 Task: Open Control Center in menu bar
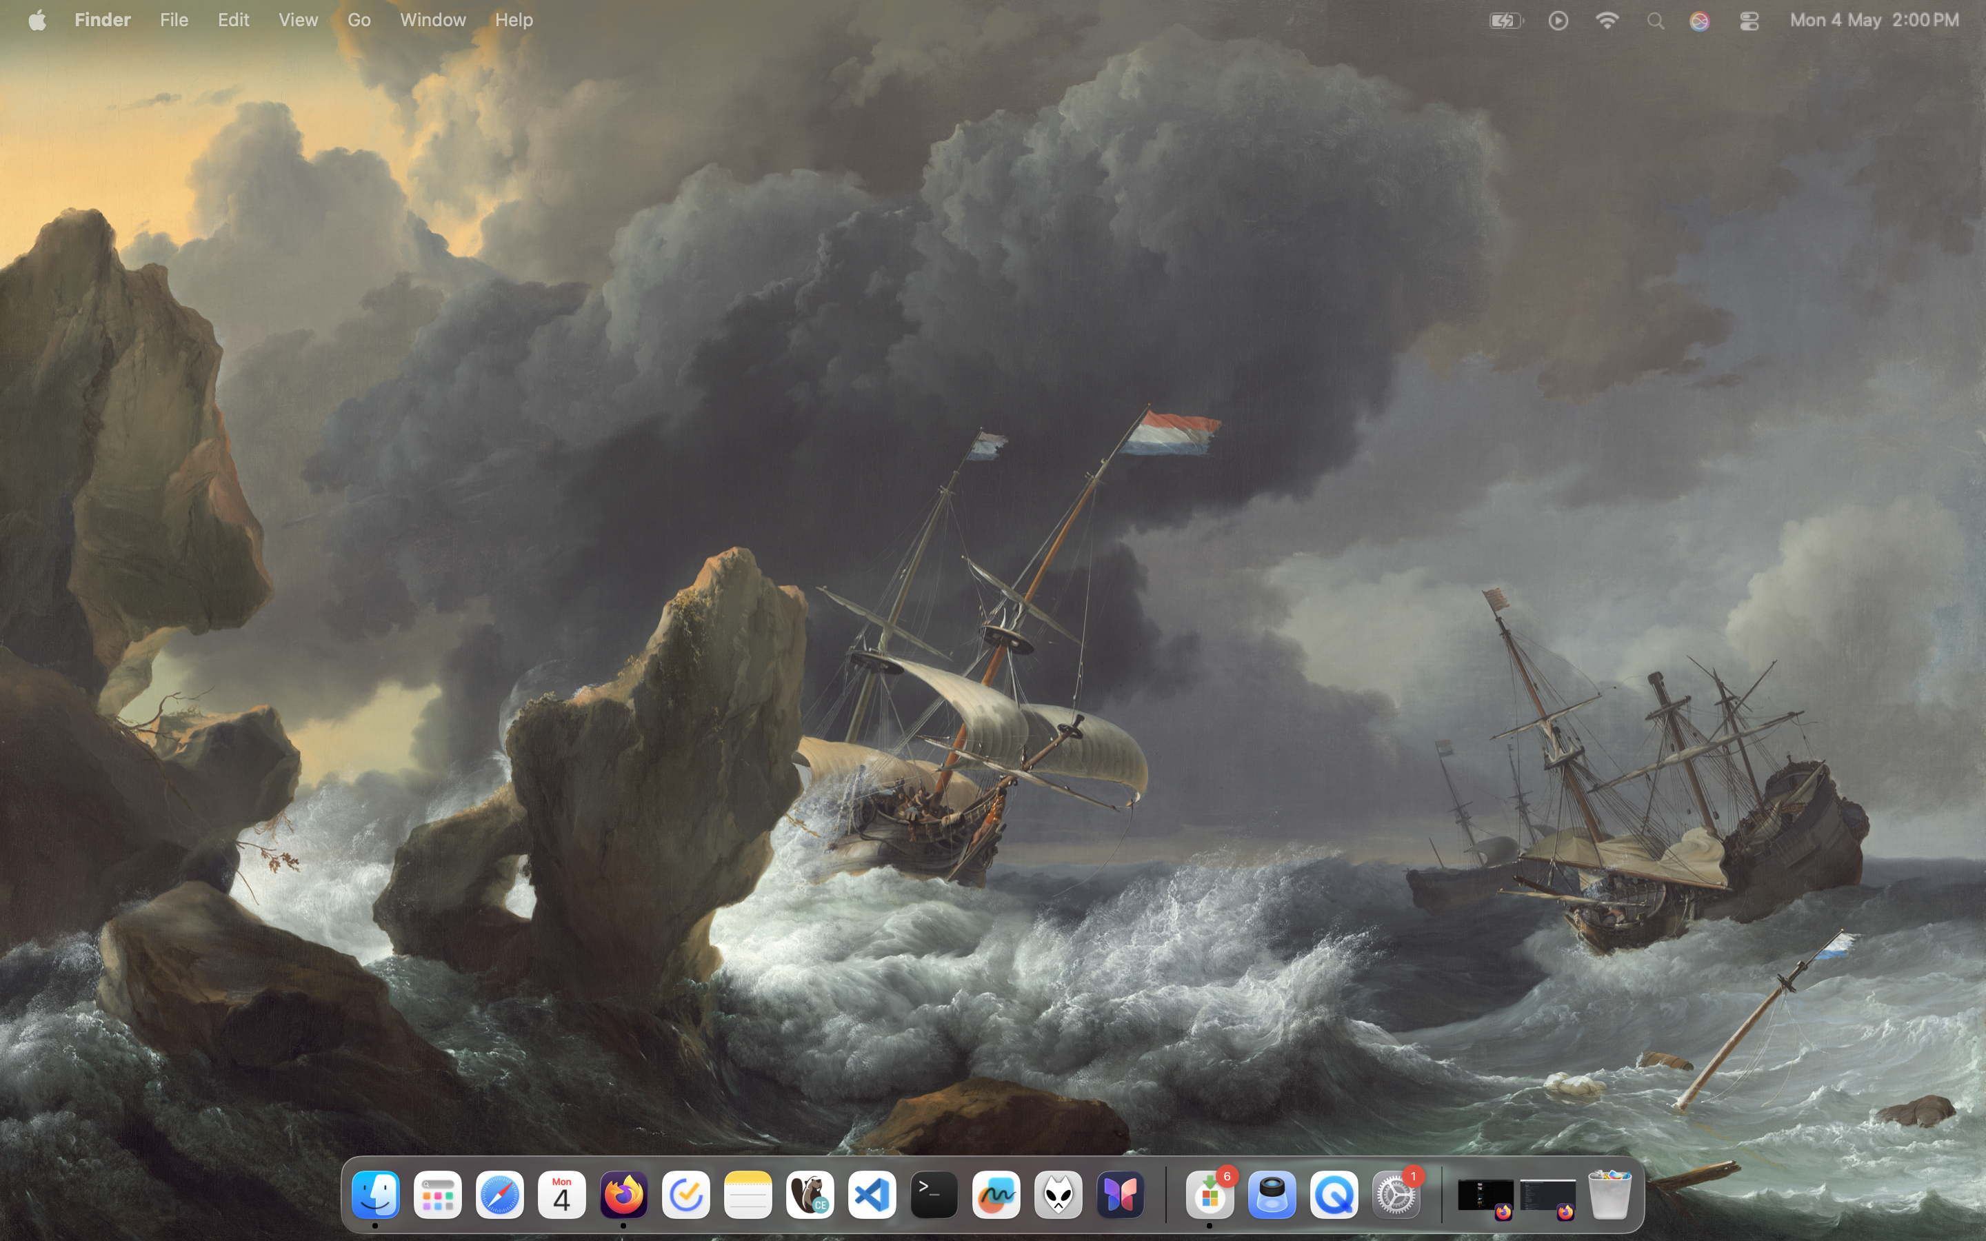click(x=1749, y=21)
